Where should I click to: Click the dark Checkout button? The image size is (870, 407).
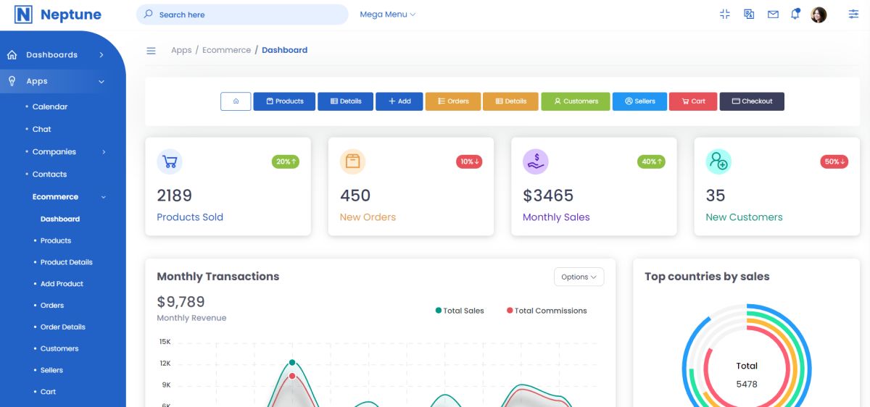752,101
